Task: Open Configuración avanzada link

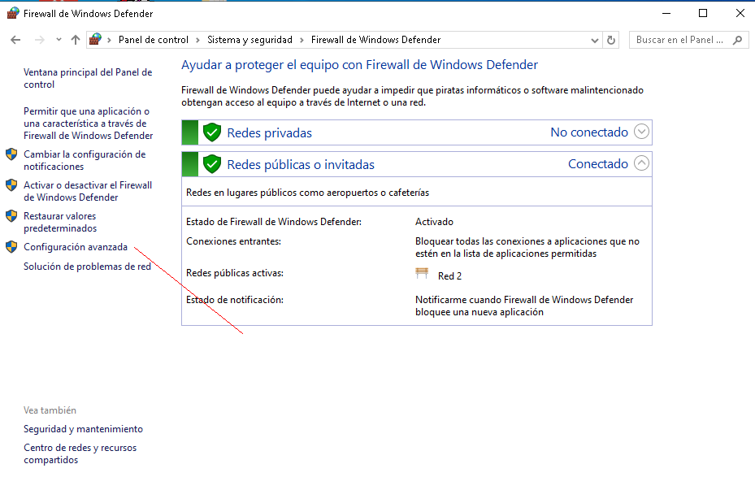Action: point(76,247)
